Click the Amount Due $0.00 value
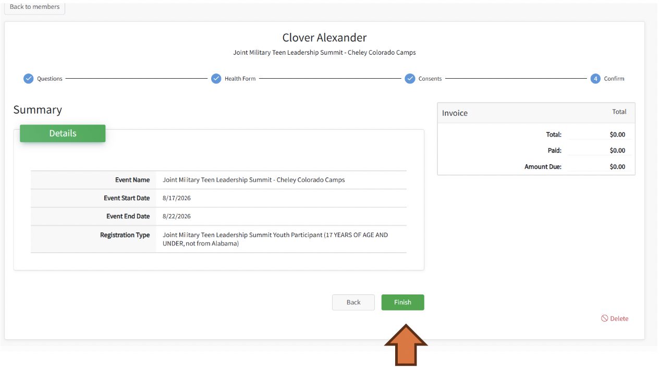 click(617, 167)
